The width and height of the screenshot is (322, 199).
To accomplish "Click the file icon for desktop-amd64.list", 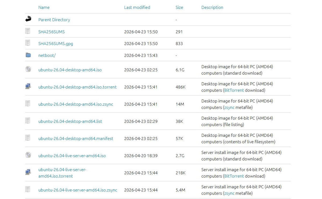I will (x=28, y=120).
